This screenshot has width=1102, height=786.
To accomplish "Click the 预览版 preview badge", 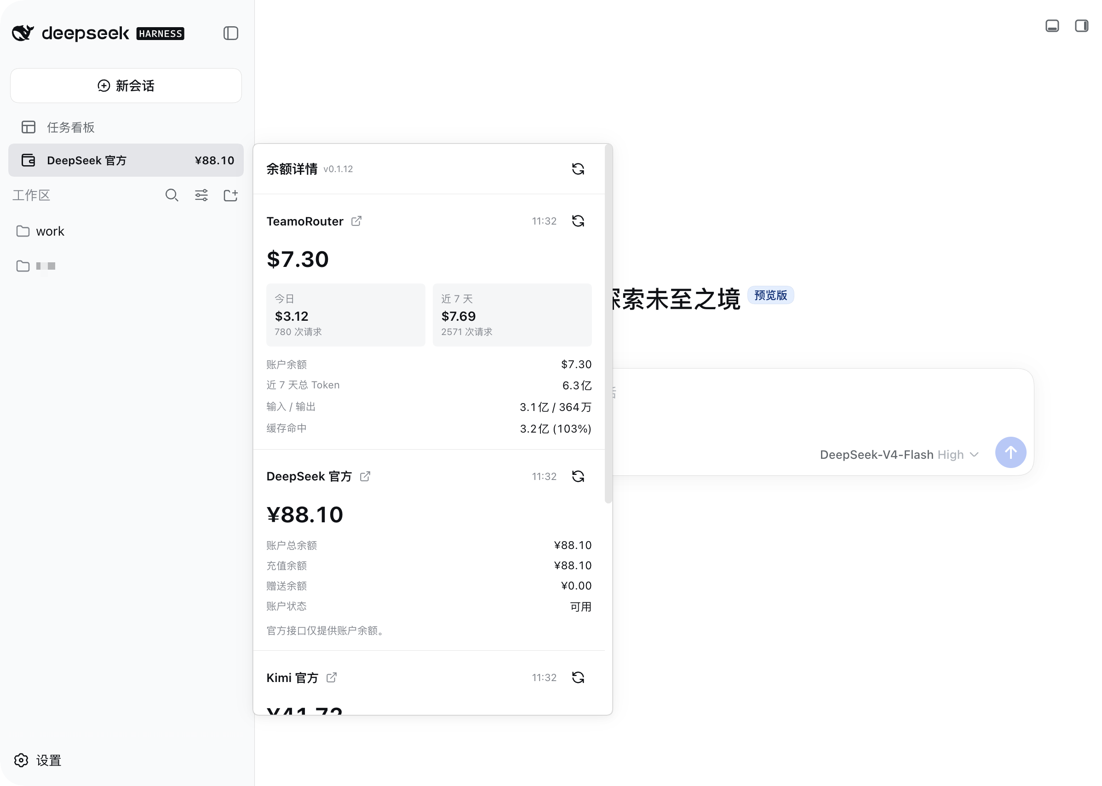I will tap(770, 295).
